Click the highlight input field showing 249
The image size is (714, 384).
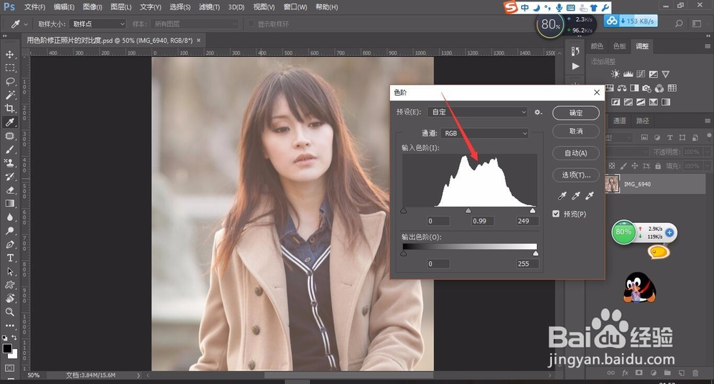[x=528, y=221]
